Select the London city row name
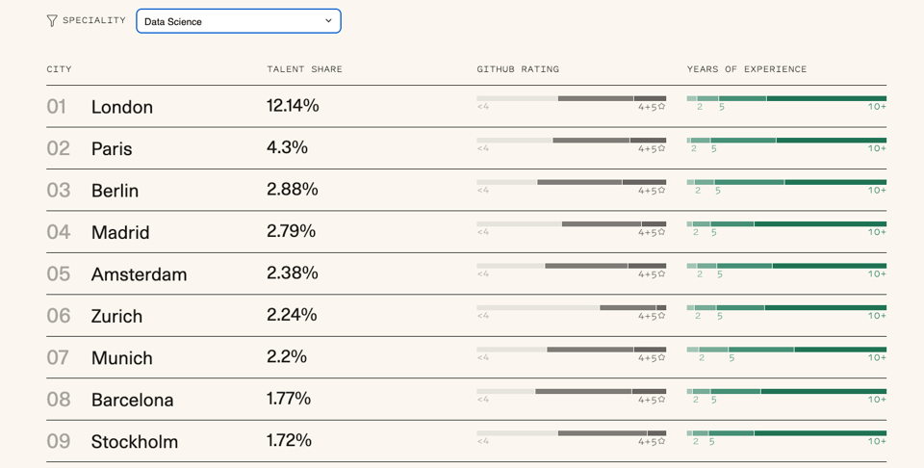The image size is (924, 468). click(122, 107)
